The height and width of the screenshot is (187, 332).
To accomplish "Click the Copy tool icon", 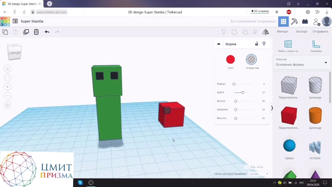I will [5, 32].
